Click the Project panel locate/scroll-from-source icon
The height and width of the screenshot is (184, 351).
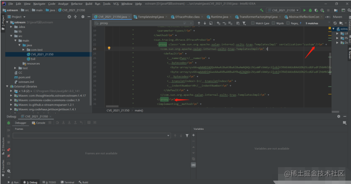click(x=69, y=17)
